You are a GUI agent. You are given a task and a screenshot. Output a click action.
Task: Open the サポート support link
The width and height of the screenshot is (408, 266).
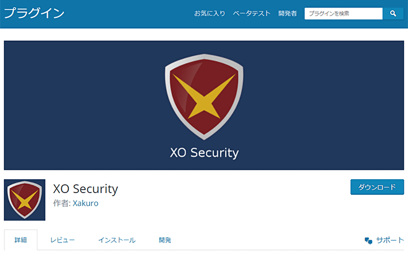pyautogui.click(x=390, y=240)
